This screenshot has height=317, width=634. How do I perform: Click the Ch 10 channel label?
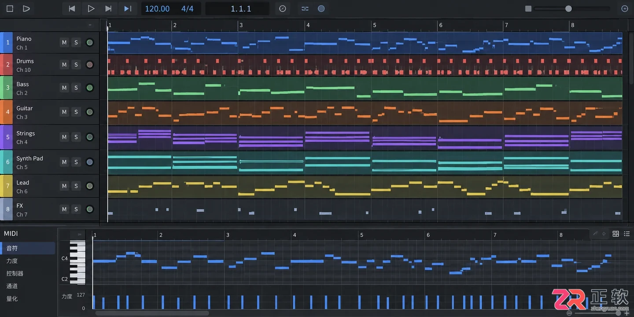[x=24, y=70]
